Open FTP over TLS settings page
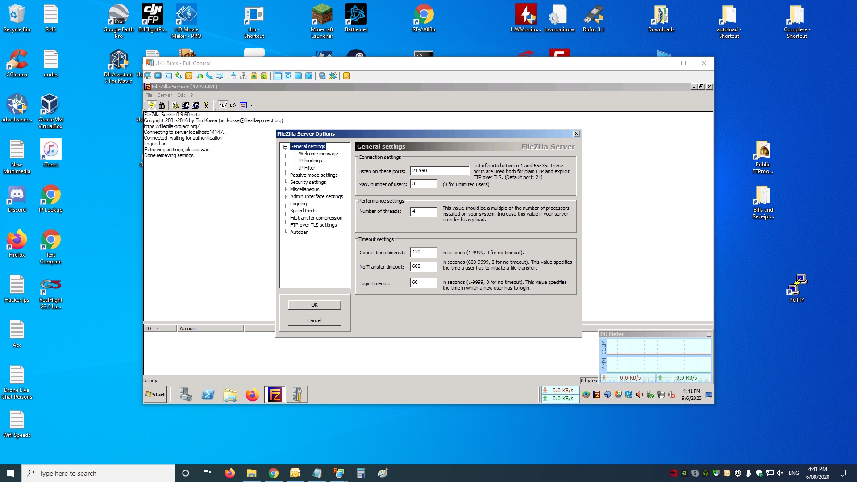The height and width of the screenshot is (482, 857). coord(313,225)
